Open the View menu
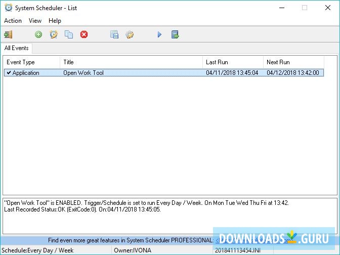This screenshot has width=340, height=255. click(x=35, y=21)
